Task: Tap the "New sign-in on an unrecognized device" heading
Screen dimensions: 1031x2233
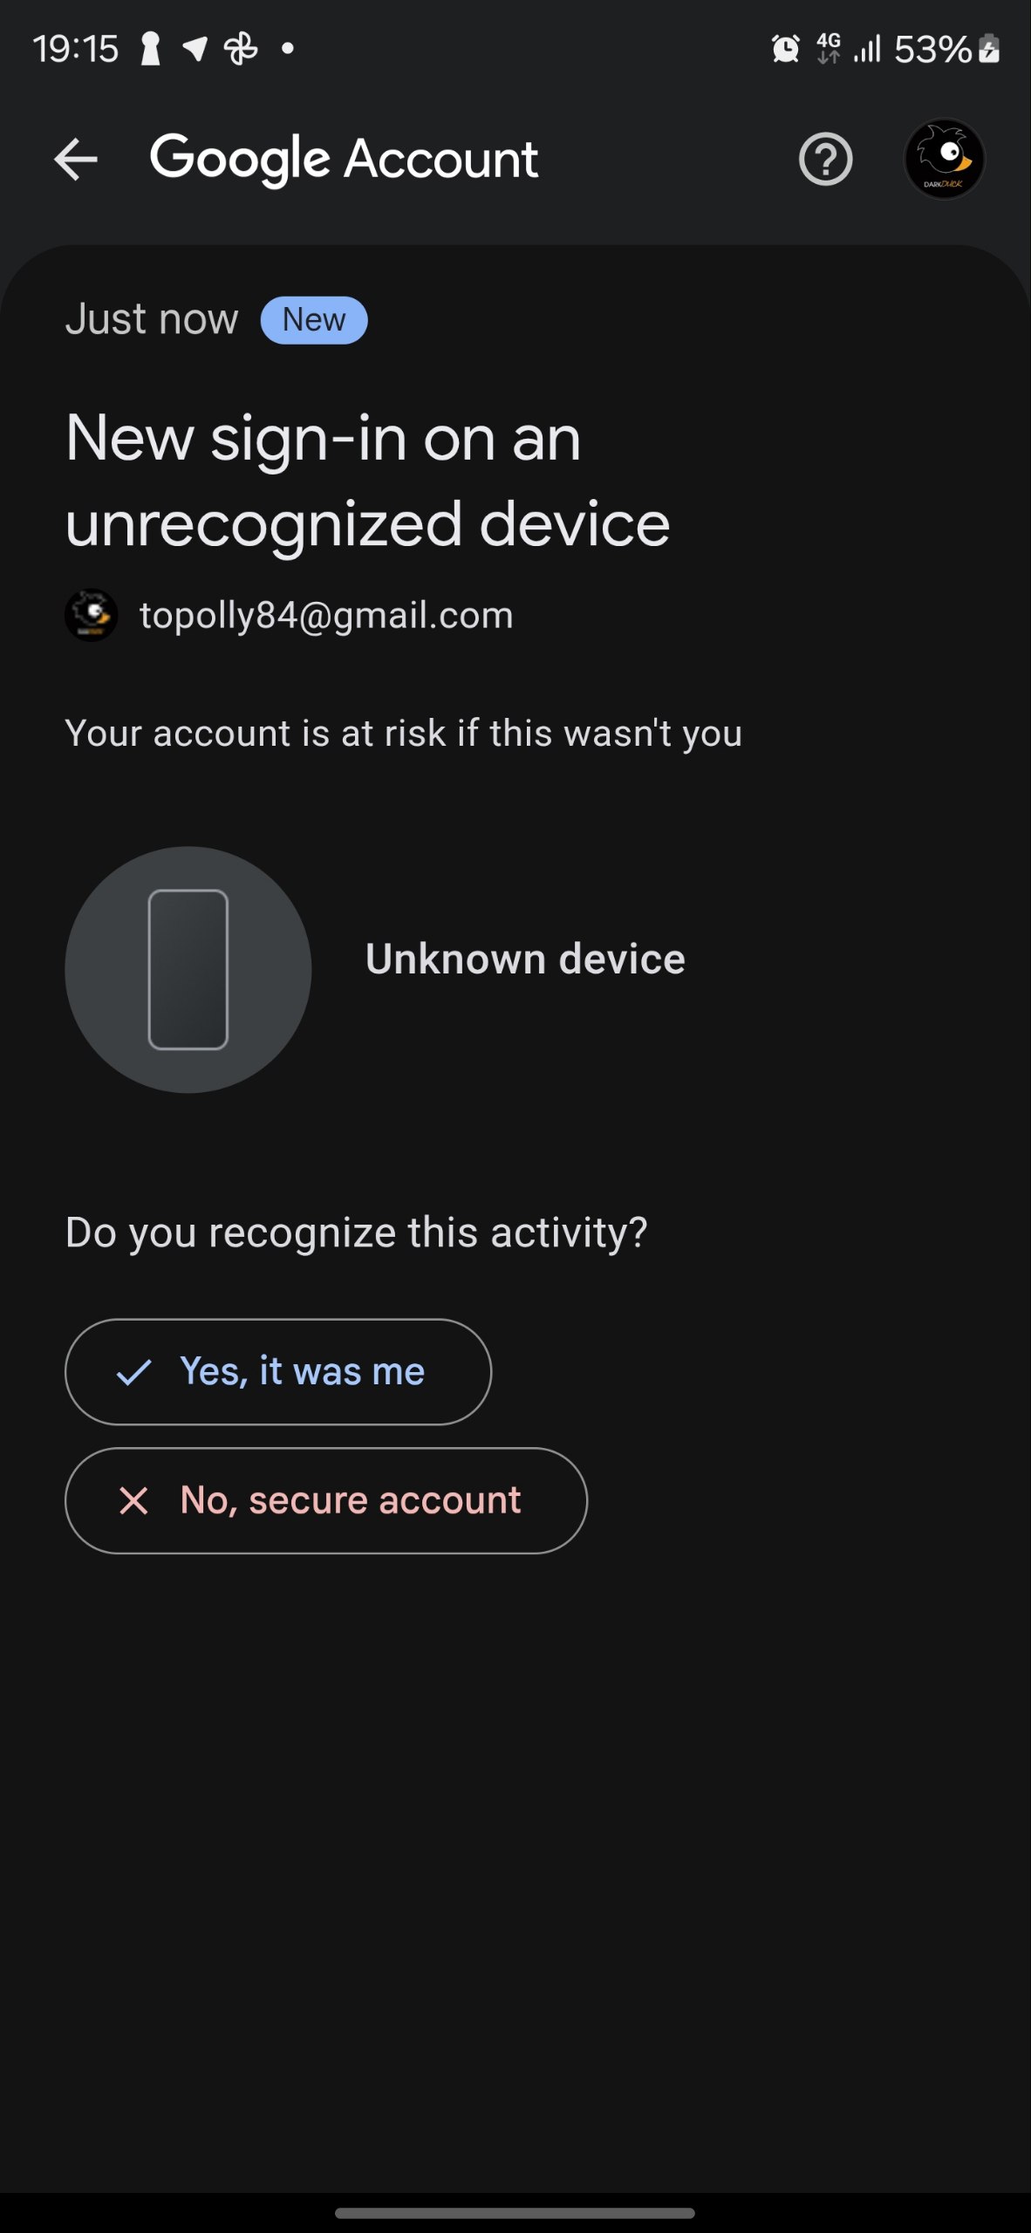Action: click(x=367, y=481)
